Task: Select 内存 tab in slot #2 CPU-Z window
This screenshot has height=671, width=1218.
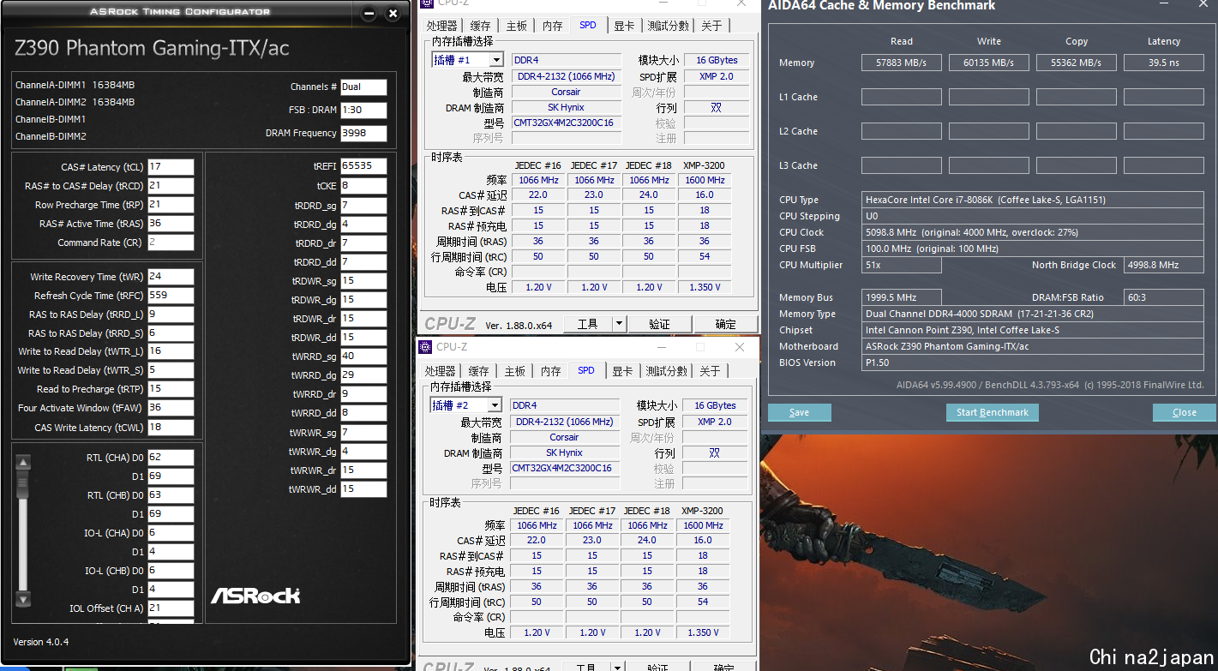Action: 551,371
